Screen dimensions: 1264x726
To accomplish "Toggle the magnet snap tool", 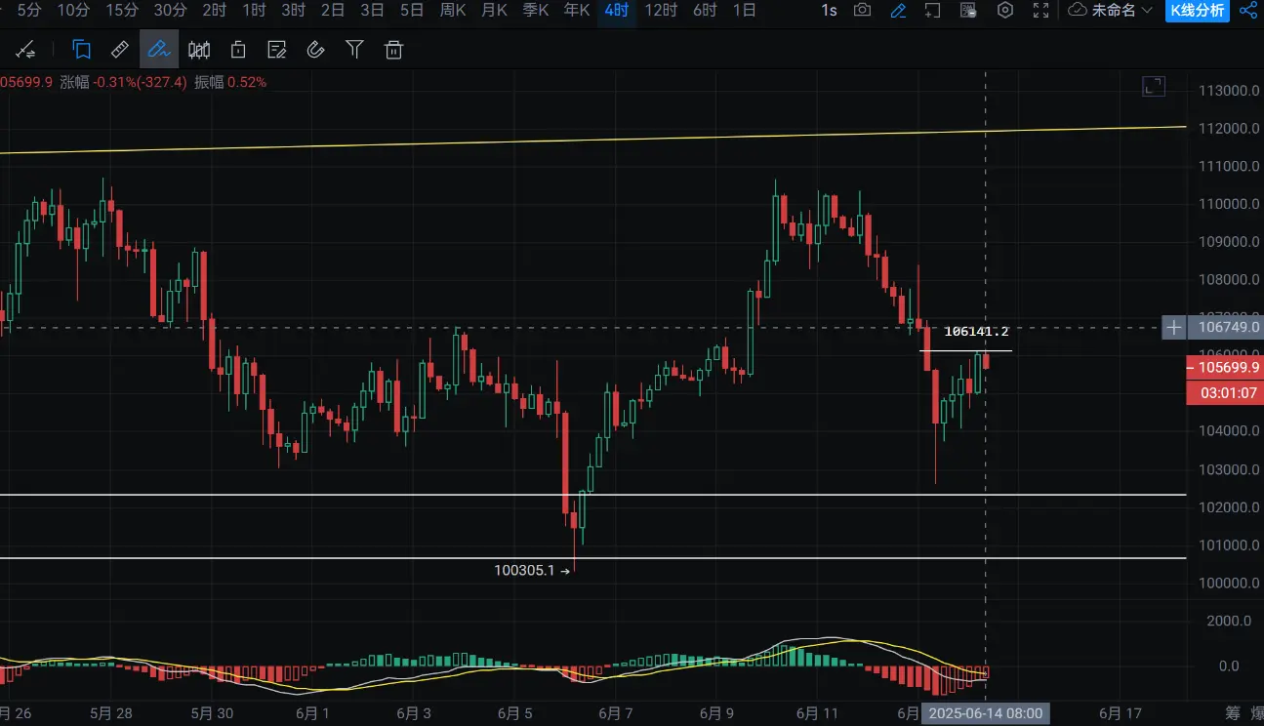I will [315, 50].
